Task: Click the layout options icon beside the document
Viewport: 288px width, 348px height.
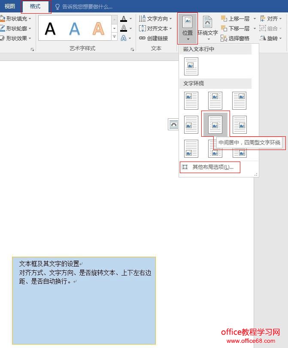Action: click(x=173, y=124)
